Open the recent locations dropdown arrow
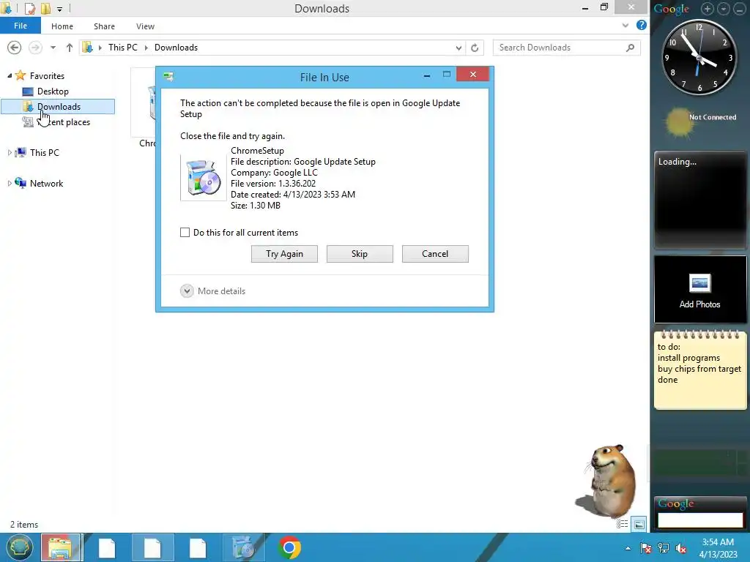 click(53, 48)
